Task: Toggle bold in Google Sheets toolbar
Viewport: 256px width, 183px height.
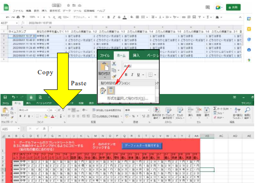Action: [109, 17]
